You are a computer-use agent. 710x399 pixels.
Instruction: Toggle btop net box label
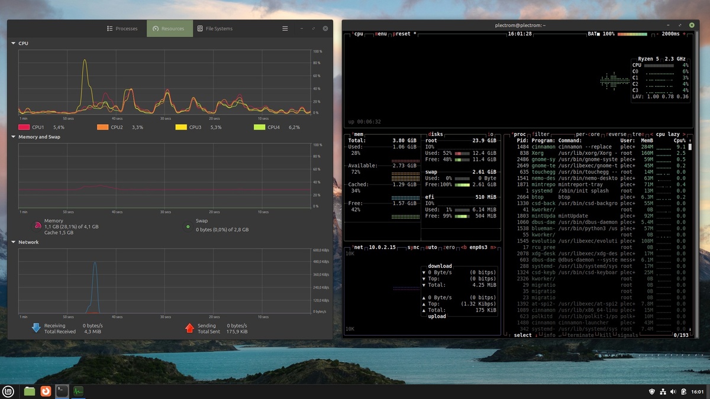click(x=358, y=246)
